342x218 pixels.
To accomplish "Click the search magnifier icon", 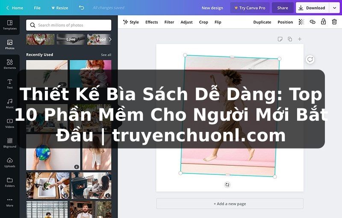I will coord(33,25).
